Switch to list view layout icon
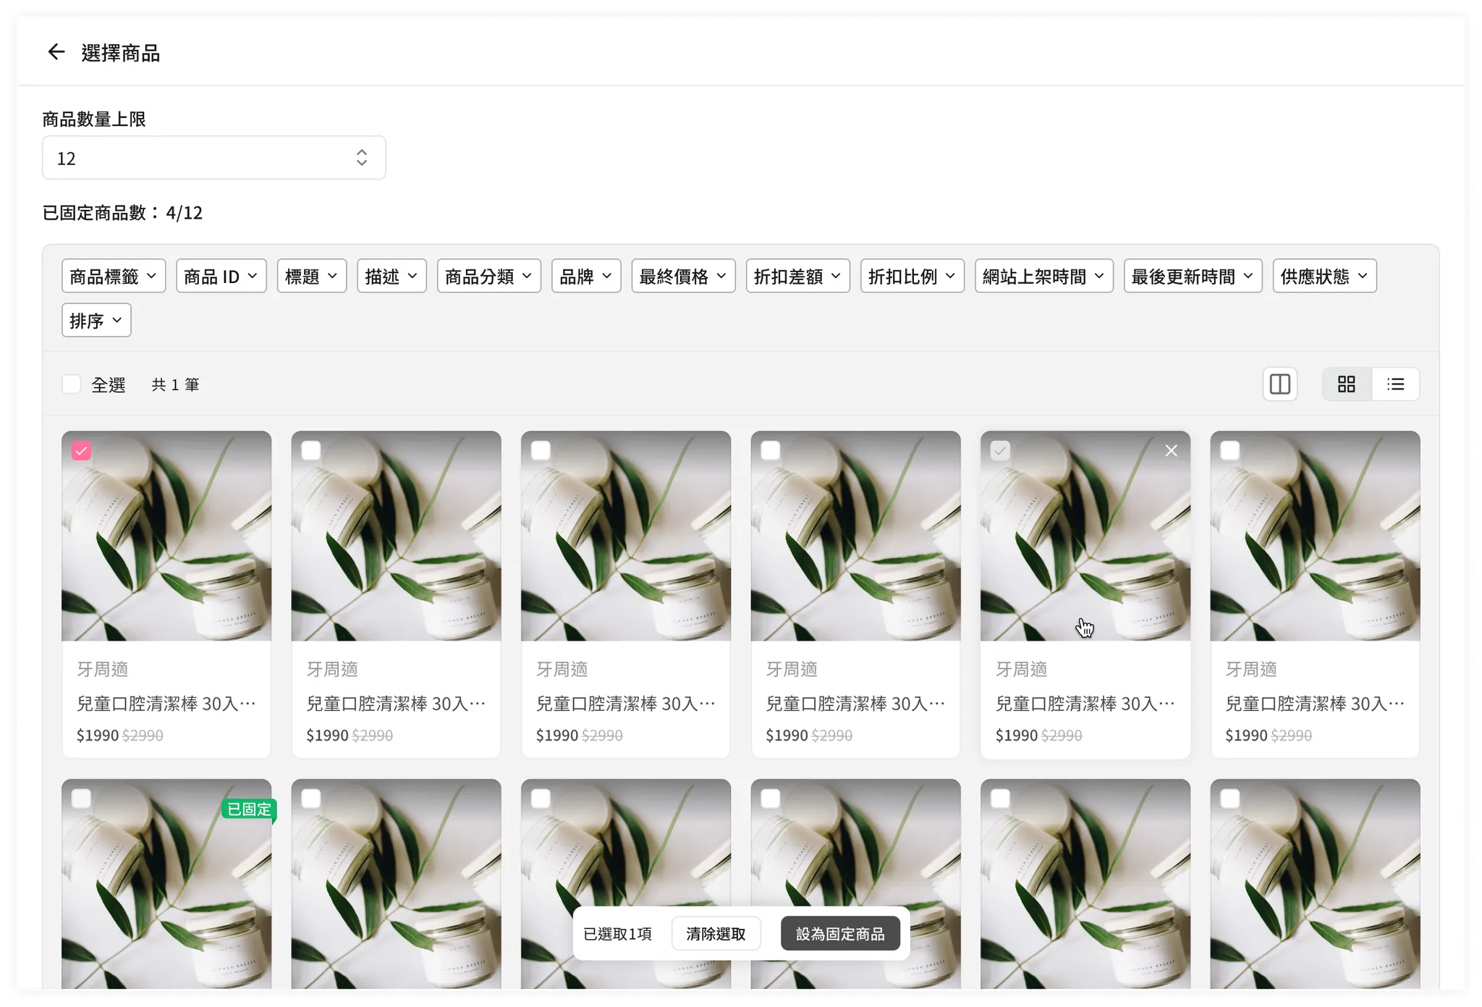This screenshot has width=1482, height=1007. coord(1395,384)
